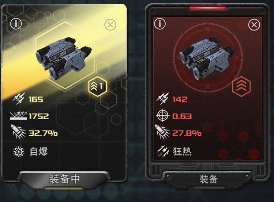Click the crosshair accuracy icon beside 0.63

[x=163, y=116]
